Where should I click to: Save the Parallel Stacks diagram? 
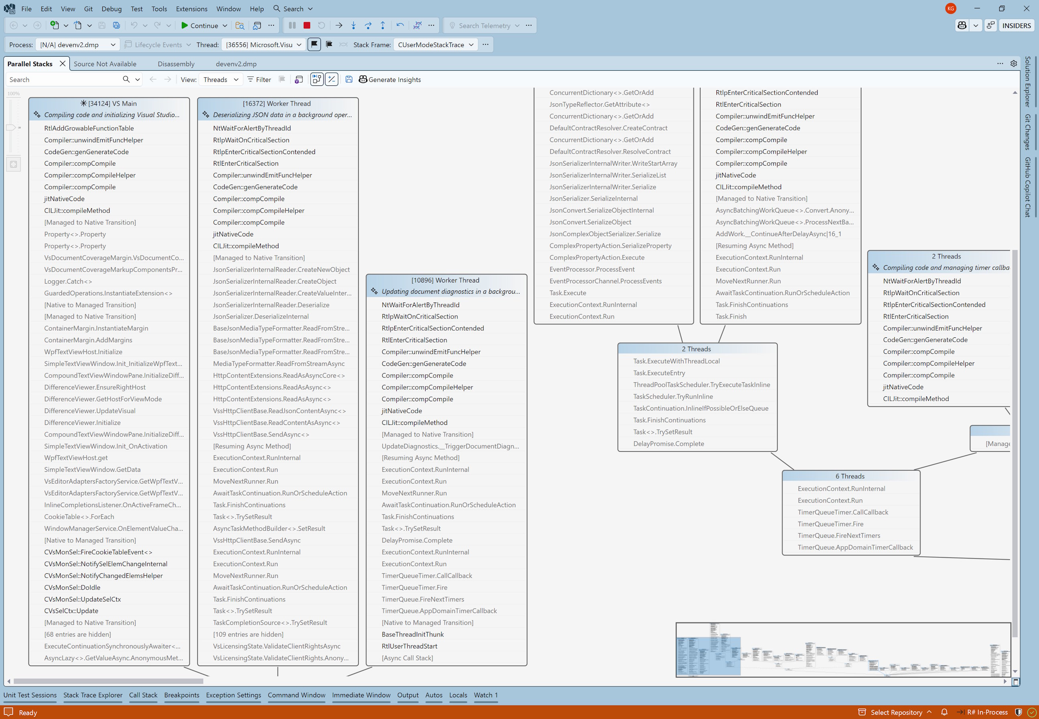point(349,79)
